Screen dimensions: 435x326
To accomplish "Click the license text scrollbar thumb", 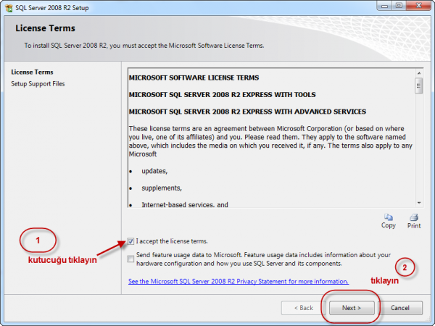I will pyautogui.click(x=419, y=86).
